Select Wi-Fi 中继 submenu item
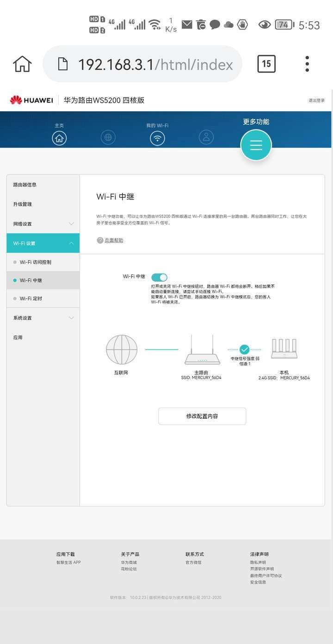The width and height of the screenshot is (333, 644). pos(43,280)
